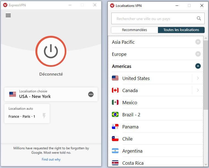
Task: Expand United States city list chevron
Action: 198,78
